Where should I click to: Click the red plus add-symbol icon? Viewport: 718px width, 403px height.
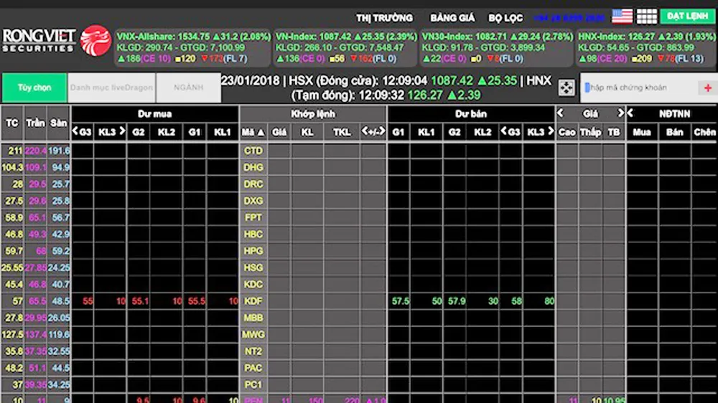click(707, 88)
